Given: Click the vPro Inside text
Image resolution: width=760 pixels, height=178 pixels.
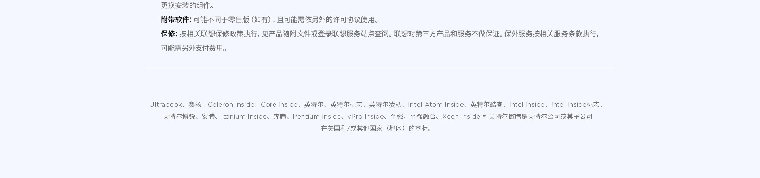Looking at the screenshot, I should click(x=365, y=117).
